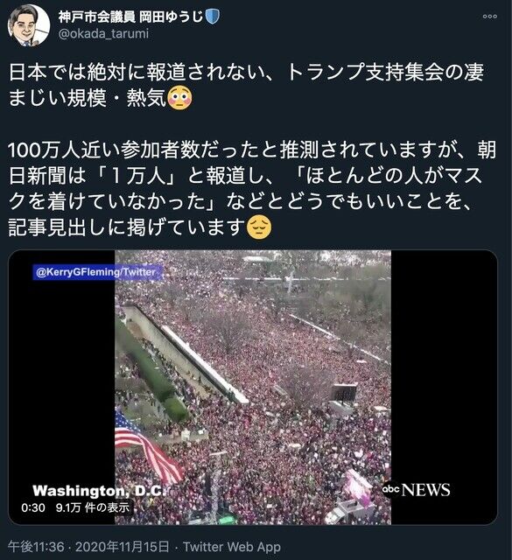Image resolution: width=512 pixels, height=560 pixels.
Task: Click the tweet text starting 日本では絶対に
Action: 246,85
